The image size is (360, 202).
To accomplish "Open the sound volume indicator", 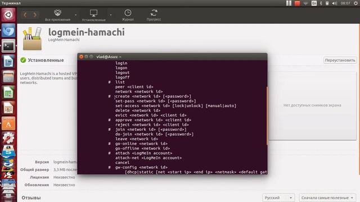I will coord(335,3).
